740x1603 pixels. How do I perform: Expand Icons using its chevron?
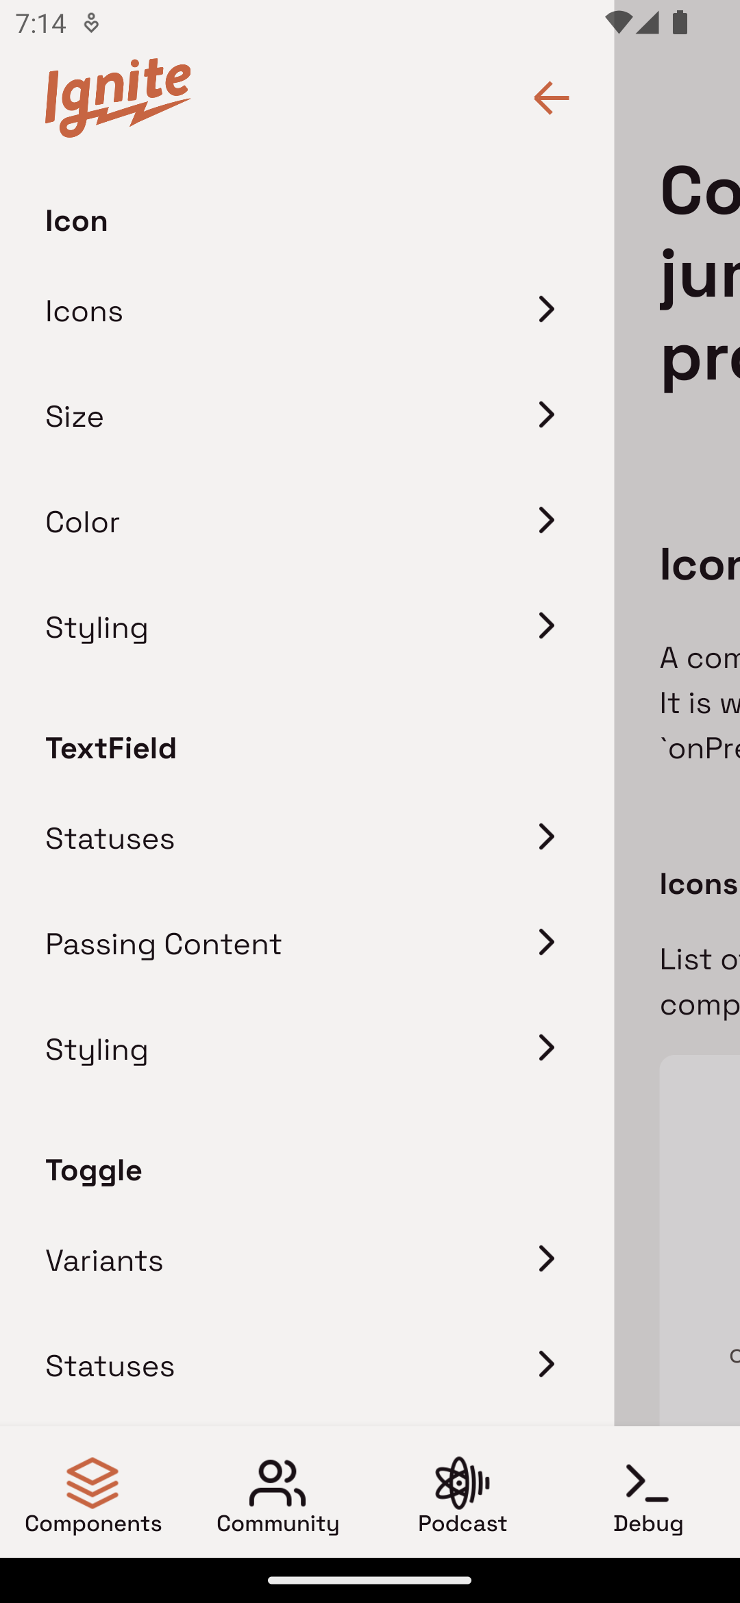pos(546,310)
